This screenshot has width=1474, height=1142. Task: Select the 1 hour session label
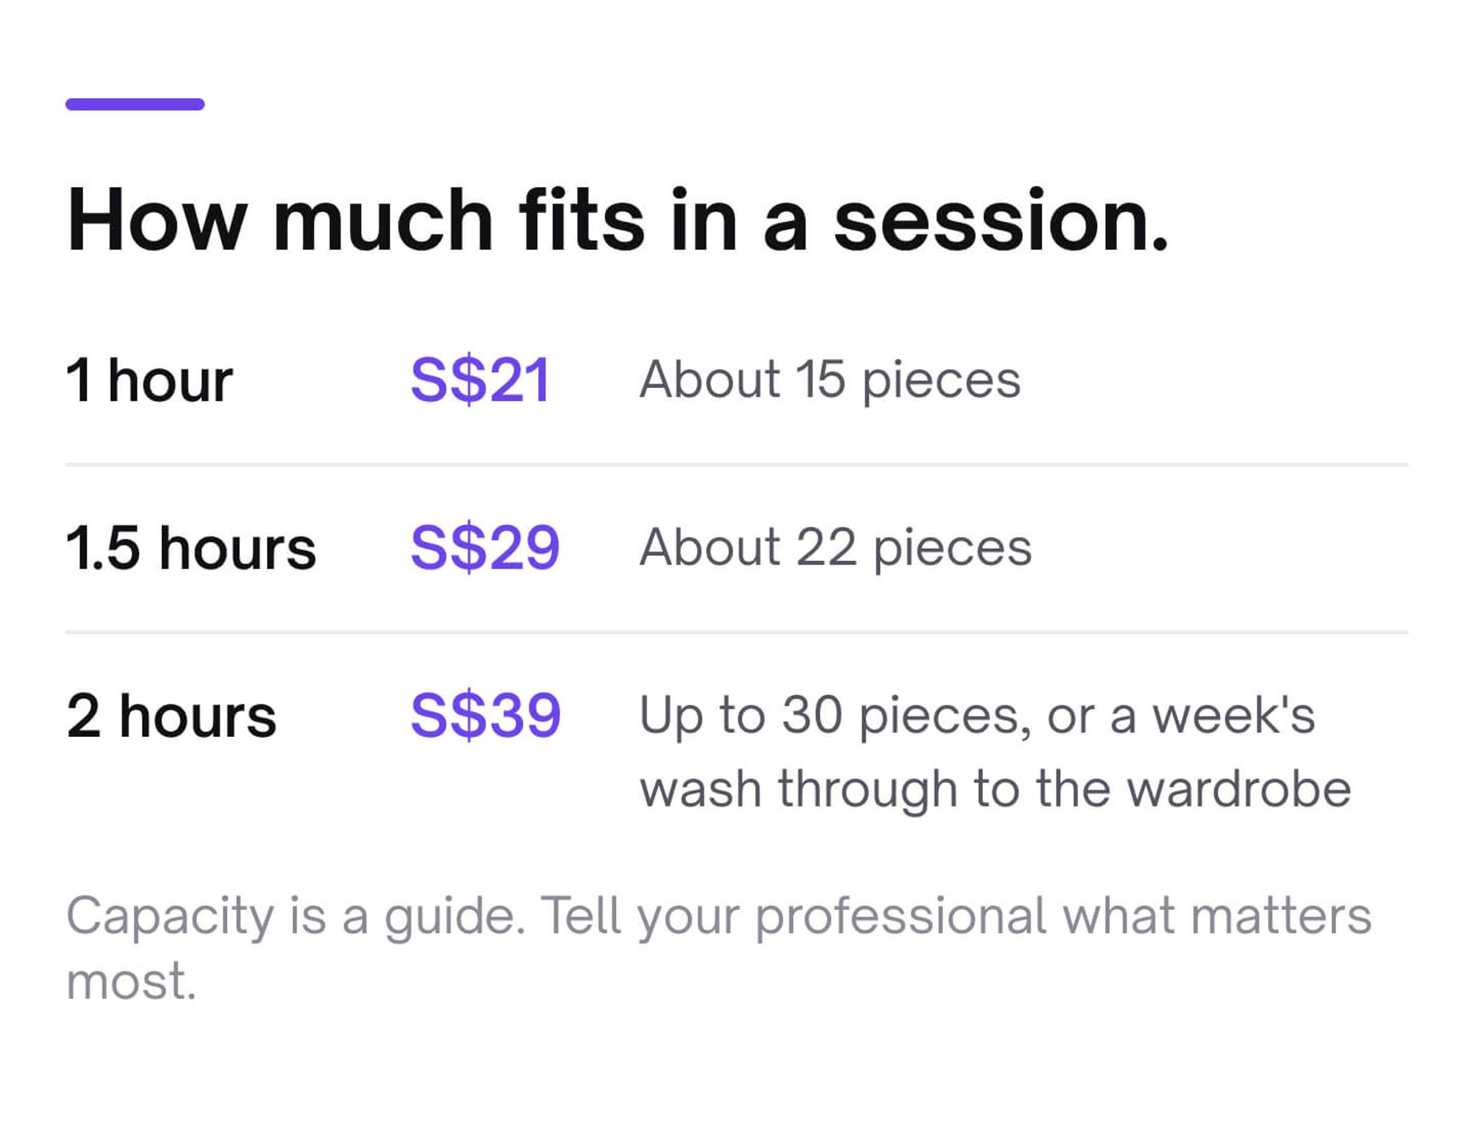[x=149, y=380]
